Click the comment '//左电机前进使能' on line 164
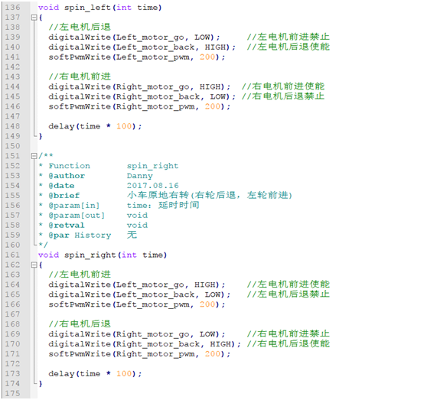This screenshot has height=400, width=427. [x=288, y=285]
